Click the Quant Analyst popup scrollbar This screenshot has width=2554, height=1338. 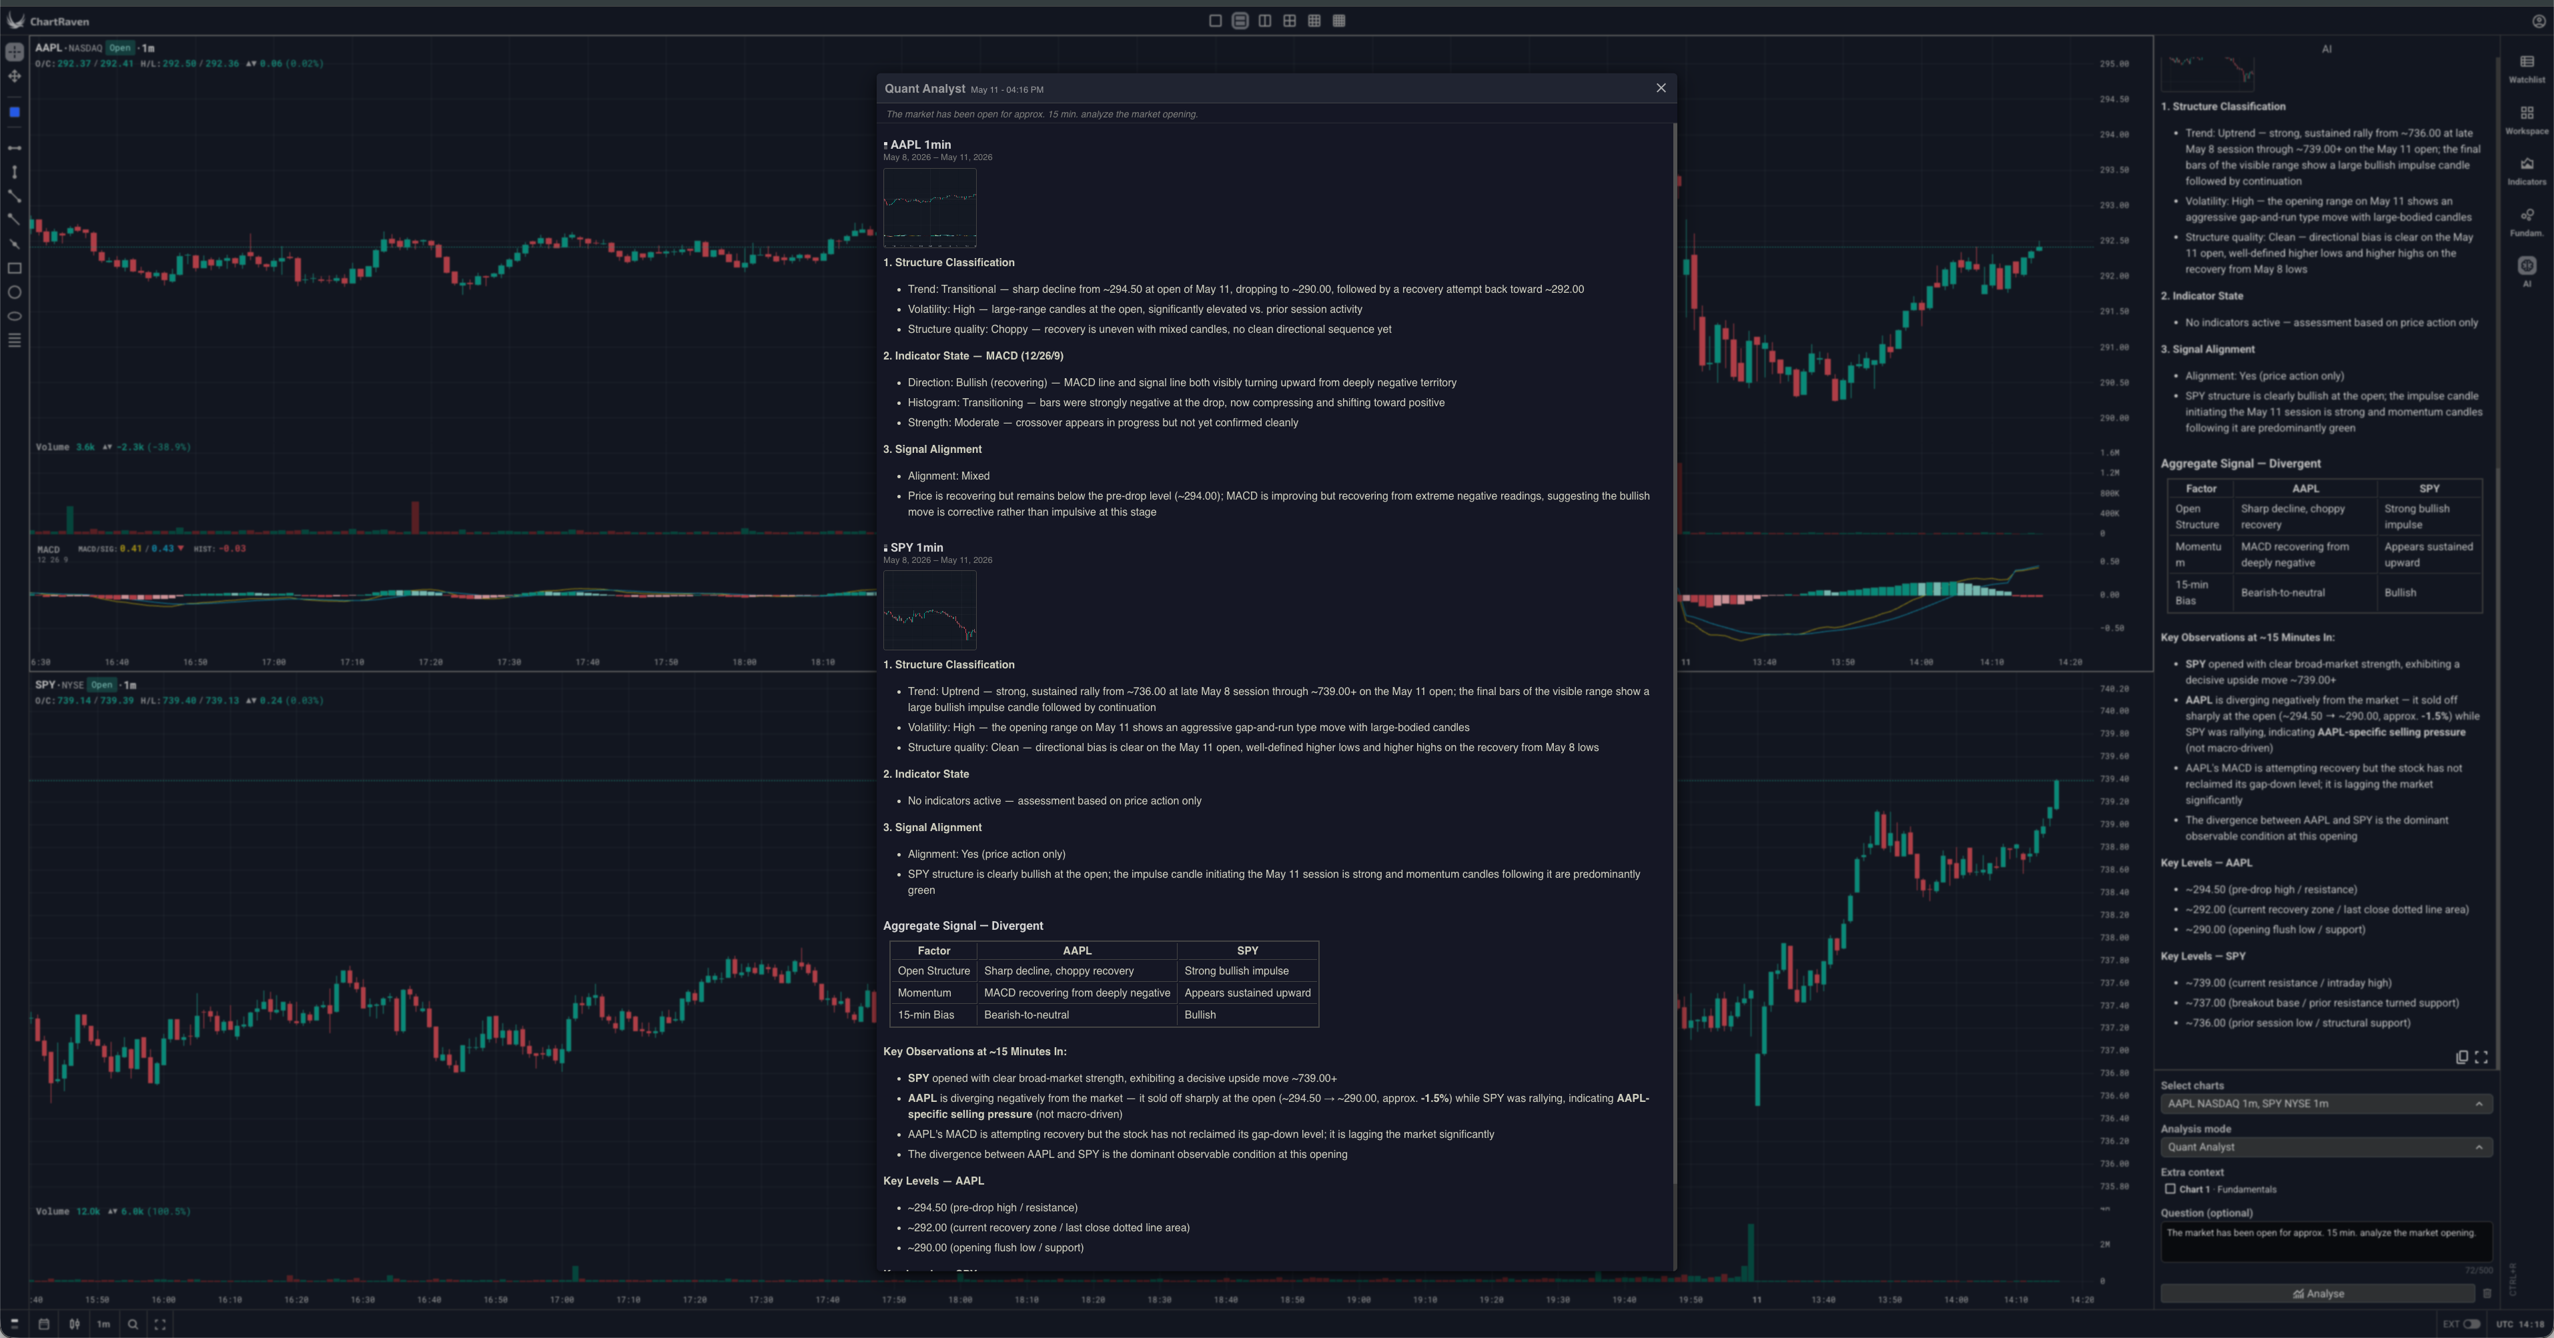[x=1675, y=654]
